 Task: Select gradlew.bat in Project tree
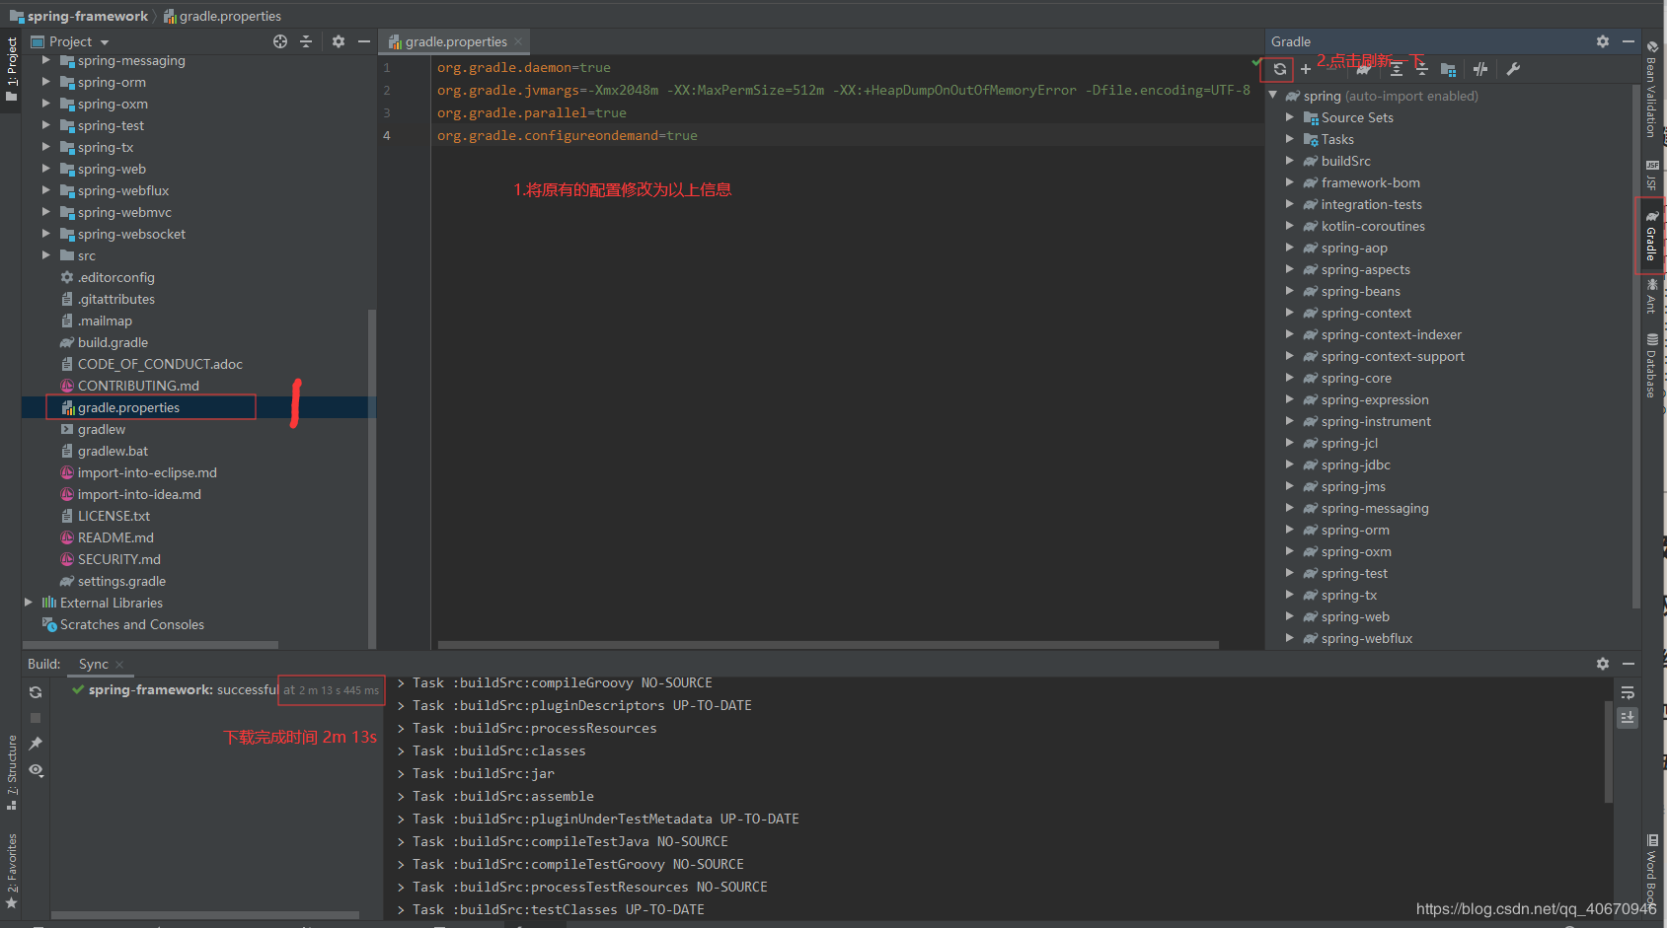tap(113, 451)
